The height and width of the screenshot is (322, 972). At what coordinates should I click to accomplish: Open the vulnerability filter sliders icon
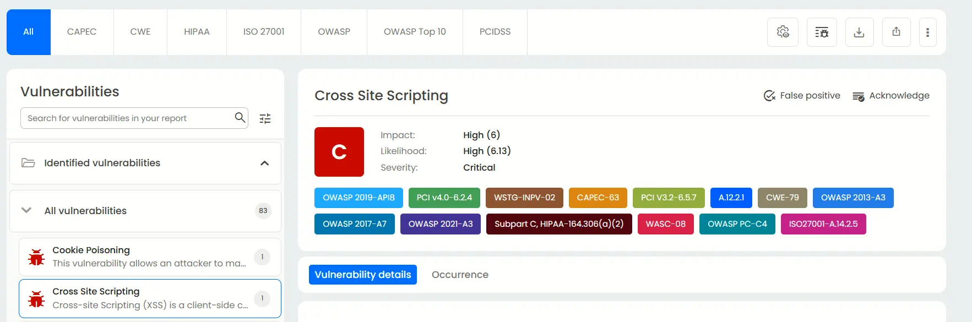tap(265, 118)
